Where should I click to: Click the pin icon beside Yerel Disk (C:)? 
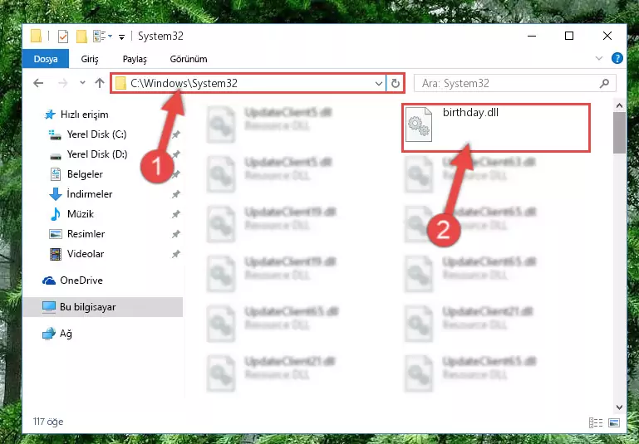click(x=176, y=134)
